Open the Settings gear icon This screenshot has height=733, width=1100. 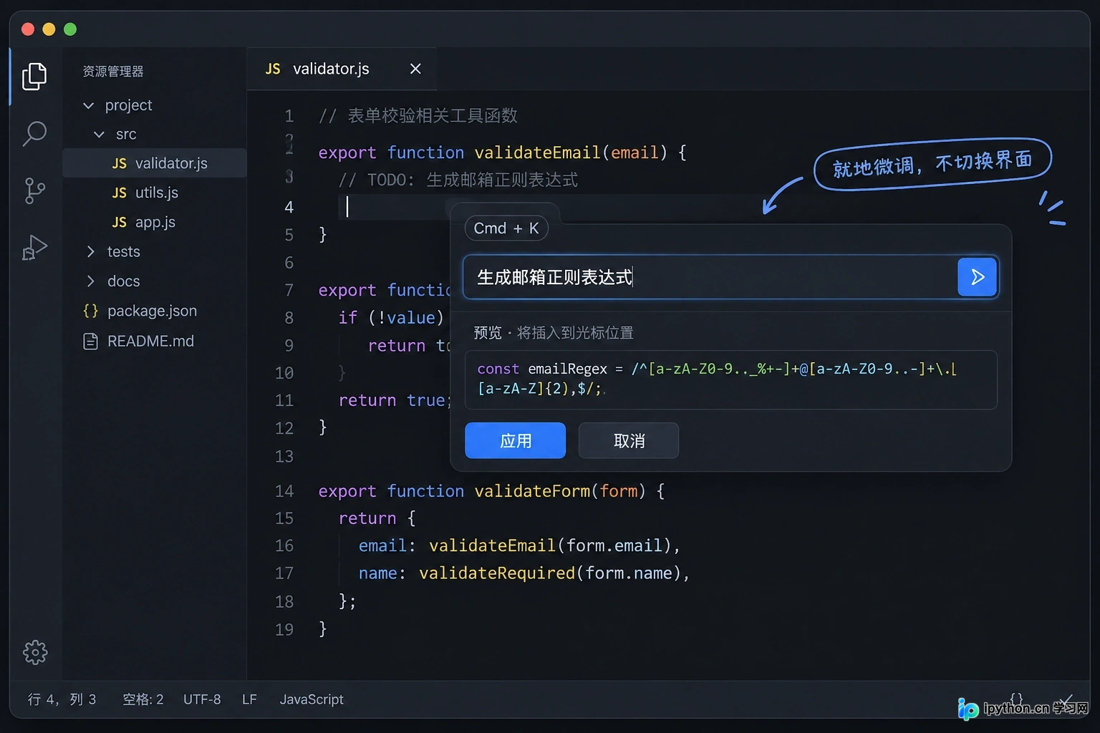coord(35,652)
